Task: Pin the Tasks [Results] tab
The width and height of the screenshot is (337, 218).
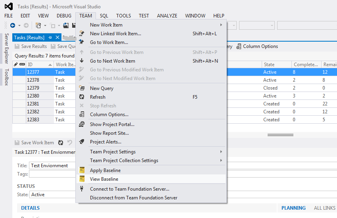Action: point(50,37)
